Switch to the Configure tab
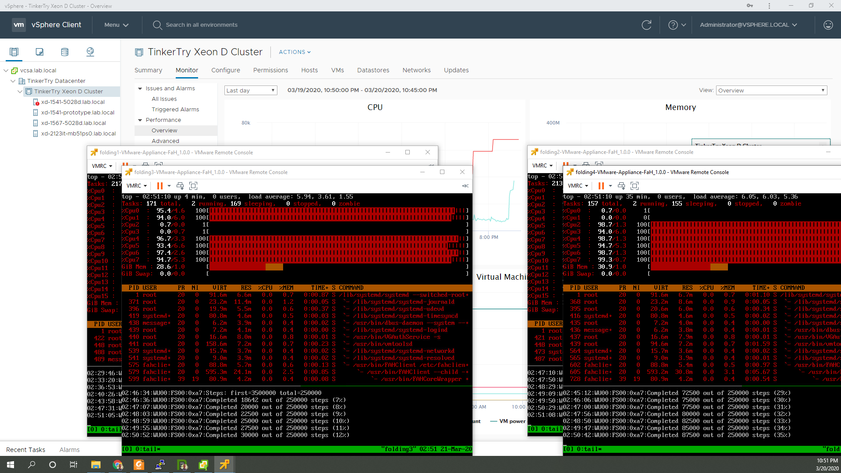 (x=226, y=70)
